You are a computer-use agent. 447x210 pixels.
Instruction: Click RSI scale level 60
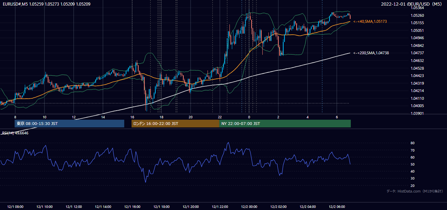click(x=412, y=157)
